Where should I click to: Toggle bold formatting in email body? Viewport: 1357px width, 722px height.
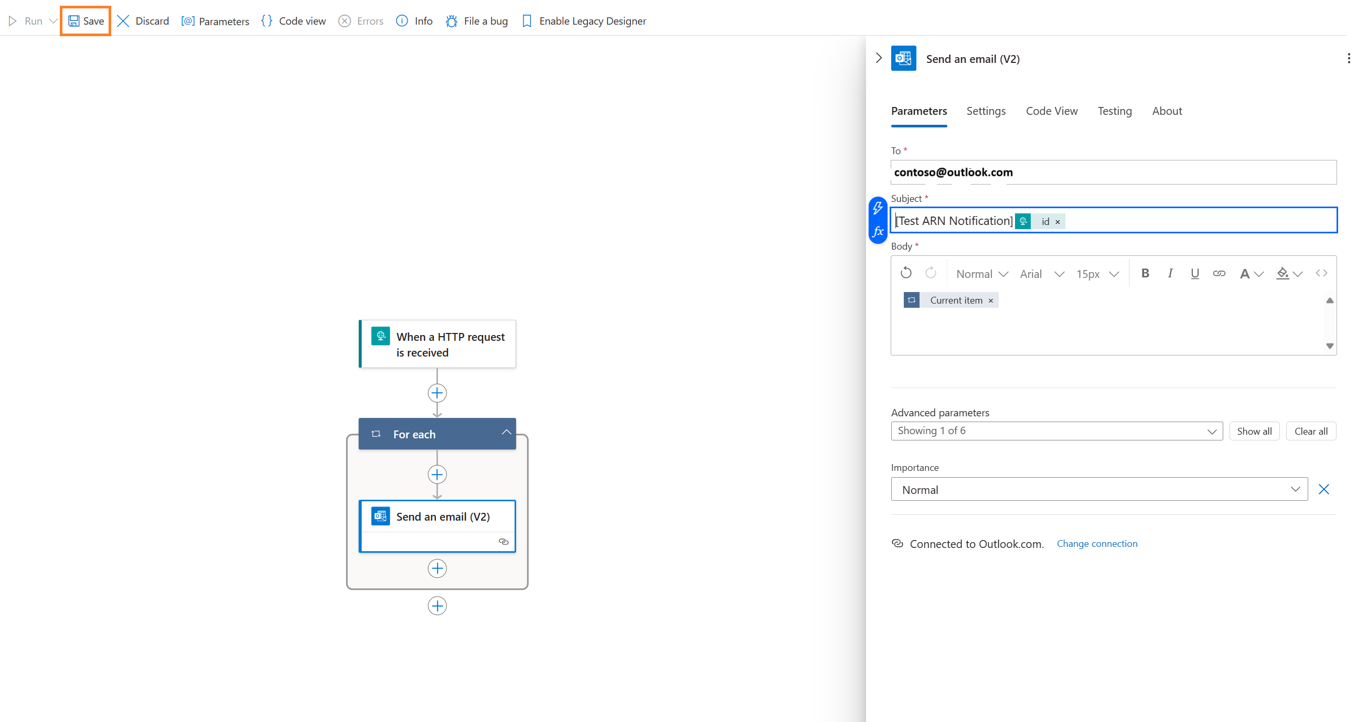pyautogui.click(x=1145, y=273)
